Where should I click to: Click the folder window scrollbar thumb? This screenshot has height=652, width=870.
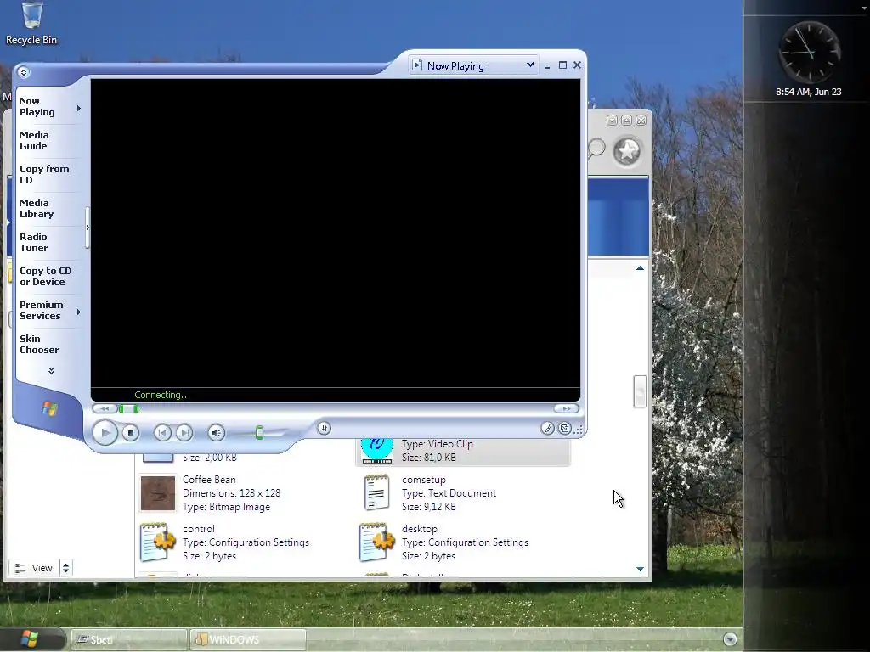640,391
